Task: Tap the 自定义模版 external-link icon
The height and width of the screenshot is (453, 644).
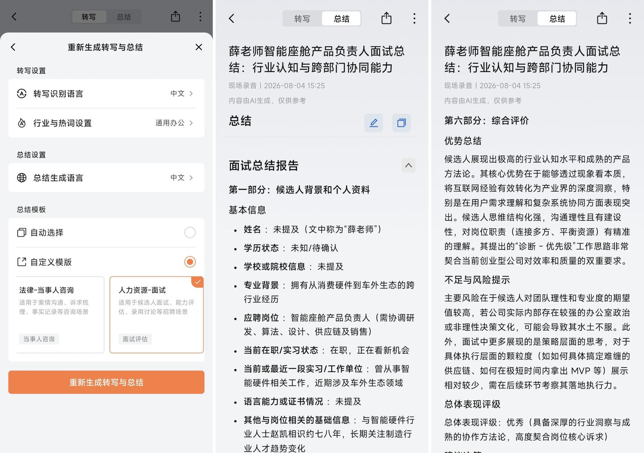Action: point(21,262)
